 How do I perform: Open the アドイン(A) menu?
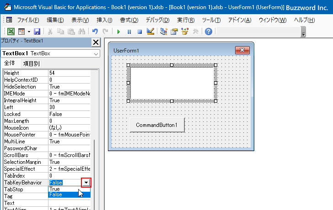[x=240, y=20]
